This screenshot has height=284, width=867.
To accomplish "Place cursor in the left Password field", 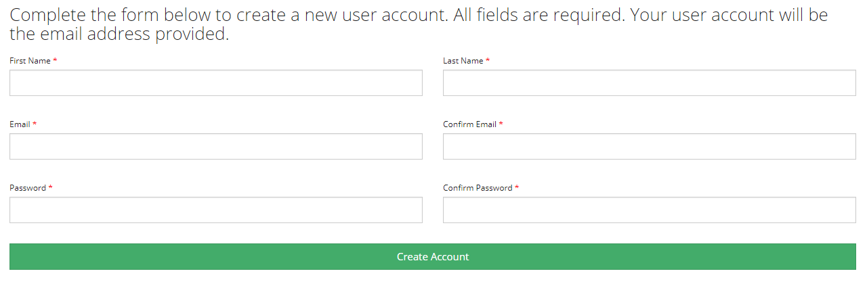I will pyautogui.click(x=215, y=210).
